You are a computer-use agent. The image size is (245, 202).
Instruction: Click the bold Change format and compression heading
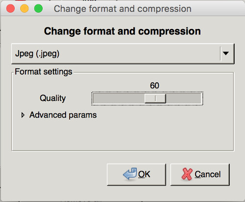click(122, 31)
